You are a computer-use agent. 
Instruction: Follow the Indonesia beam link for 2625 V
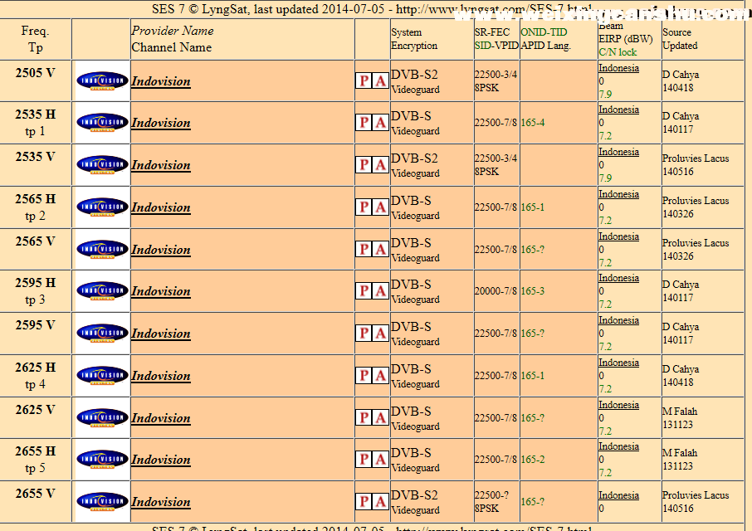click(x=618, y=405)
